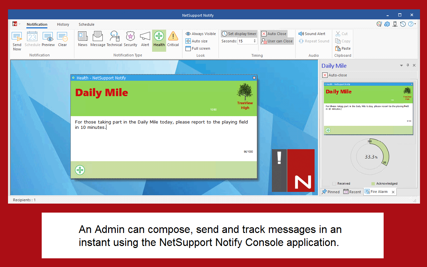This screenshot has width=427, height=267.
Task: Switch to the Notification ribbon tab
Action: 37,24
